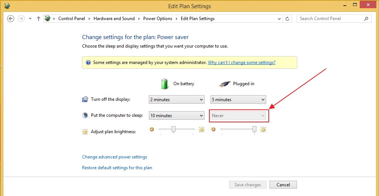Click the Back navigation arrow
The width and height of the screenshot is (379, 196).
click(10, 19)
